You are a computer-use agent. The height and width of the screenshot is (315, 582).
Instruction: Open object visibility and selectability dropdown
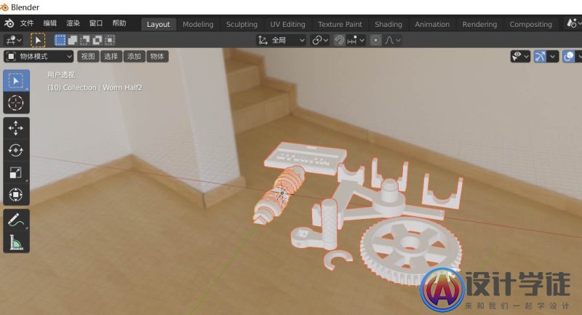click(x=520, y=57)
